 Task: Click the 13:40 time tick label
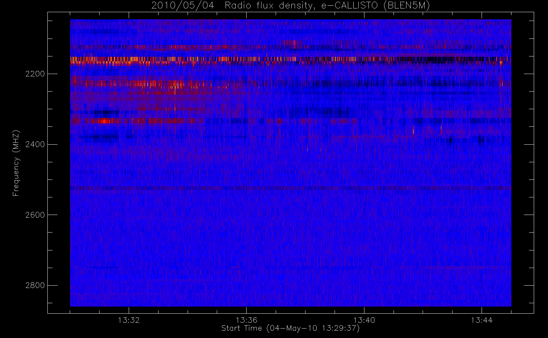[364, 320]
